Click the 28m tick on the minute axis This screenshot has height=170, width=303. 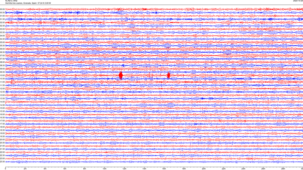coord(283,169)
